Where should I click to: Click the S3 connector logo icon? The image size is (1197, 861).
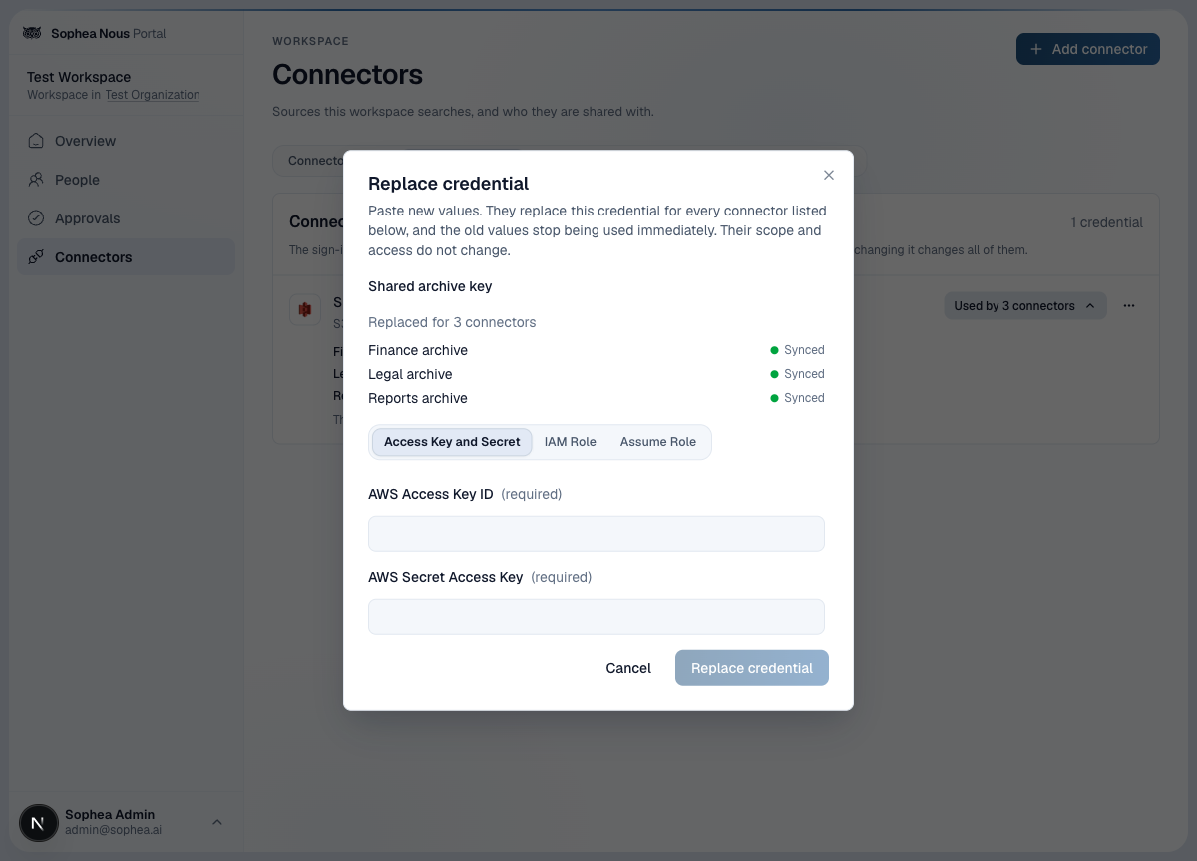305,309
